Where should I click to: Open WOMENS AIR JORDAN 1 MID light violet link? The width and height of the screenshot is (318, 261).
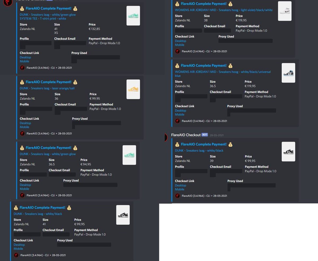224,10
